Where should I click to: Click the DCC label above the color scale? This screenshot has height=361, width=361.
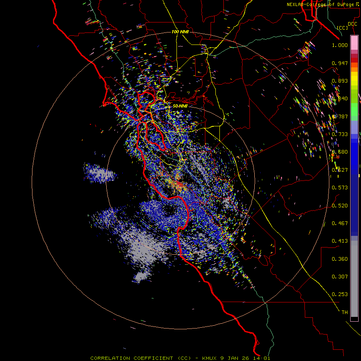(x=352, y=24)
